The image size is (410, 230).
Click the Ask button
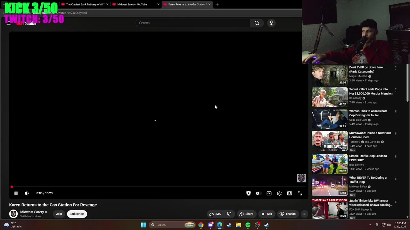click(266, 214)
